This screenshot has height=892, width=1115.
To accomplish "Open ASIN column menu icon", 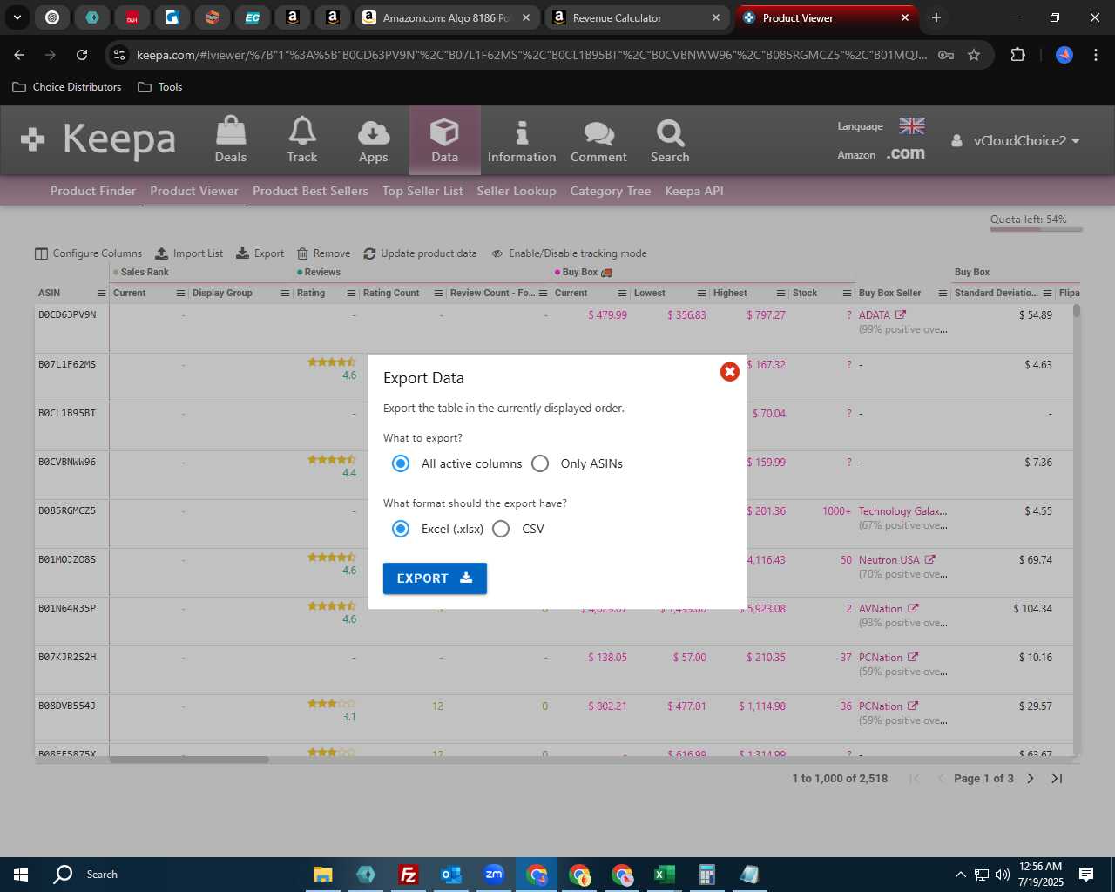I will coord(101,294).
